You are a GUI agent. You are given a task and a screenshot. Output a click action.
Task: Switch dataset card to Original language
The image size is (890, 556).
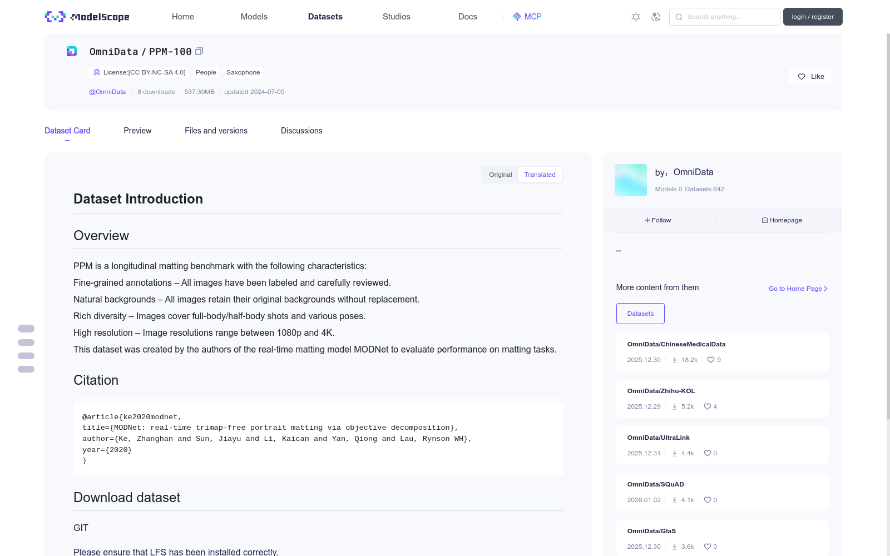501,175
